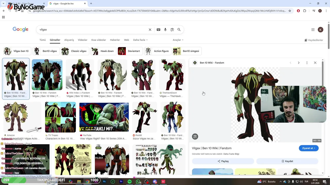This screenshot has height=185, width=330.
Task: Open Chrome media control icon
Action: tap(314, 11)
